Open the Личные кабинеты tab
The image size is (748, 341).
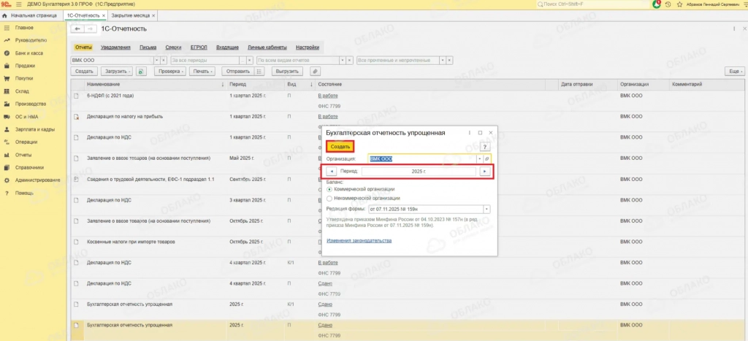267,47
